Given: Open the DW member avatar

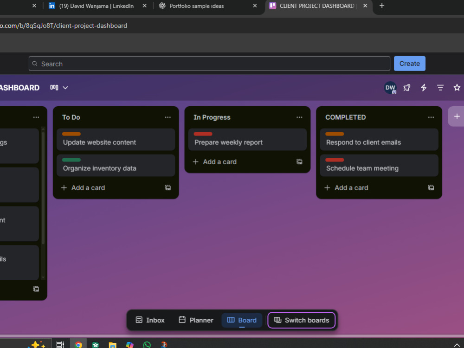Looking at the screenshot, I should coord(390,88).
